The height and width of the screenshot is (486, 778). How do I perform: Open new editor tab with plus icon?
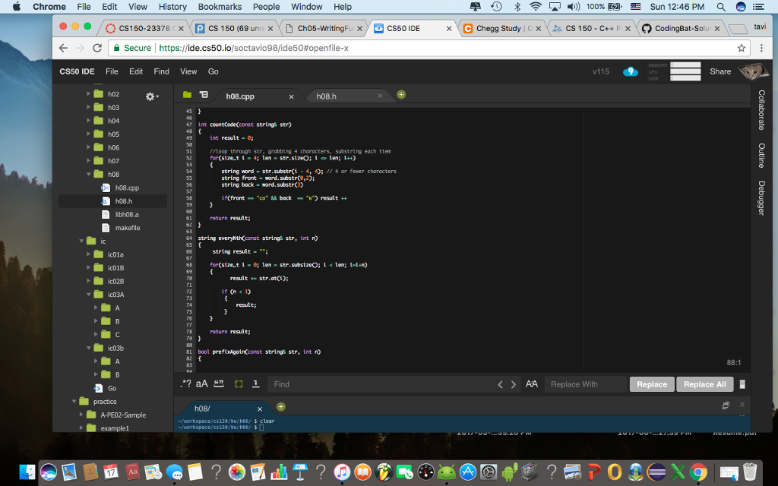pos(401,95)
